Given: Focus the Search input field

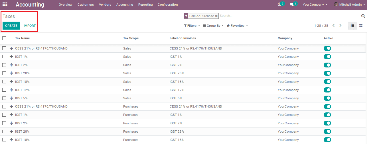Looking at the screenshot, I should coord(289,16).
